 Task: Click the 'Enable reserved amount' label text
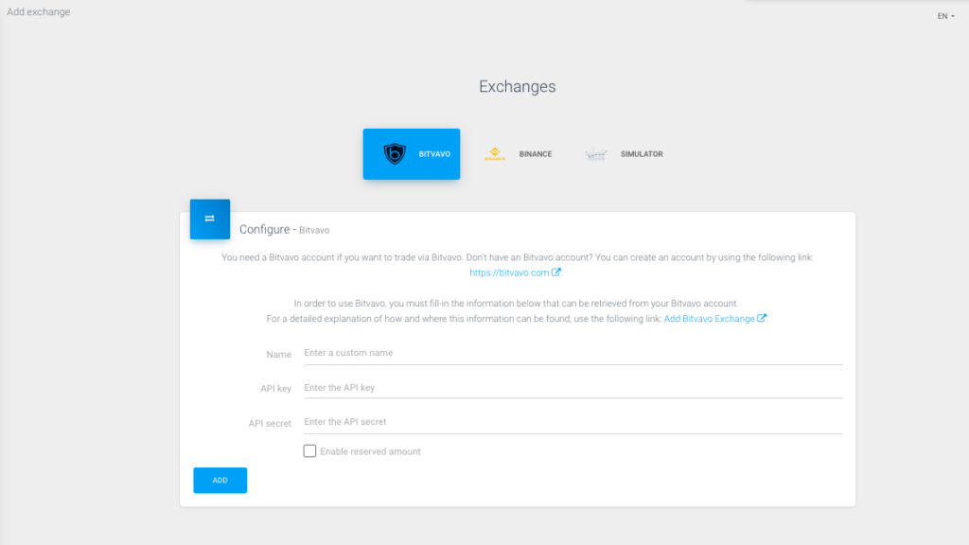pyautogui.click(x=370, y=451)
